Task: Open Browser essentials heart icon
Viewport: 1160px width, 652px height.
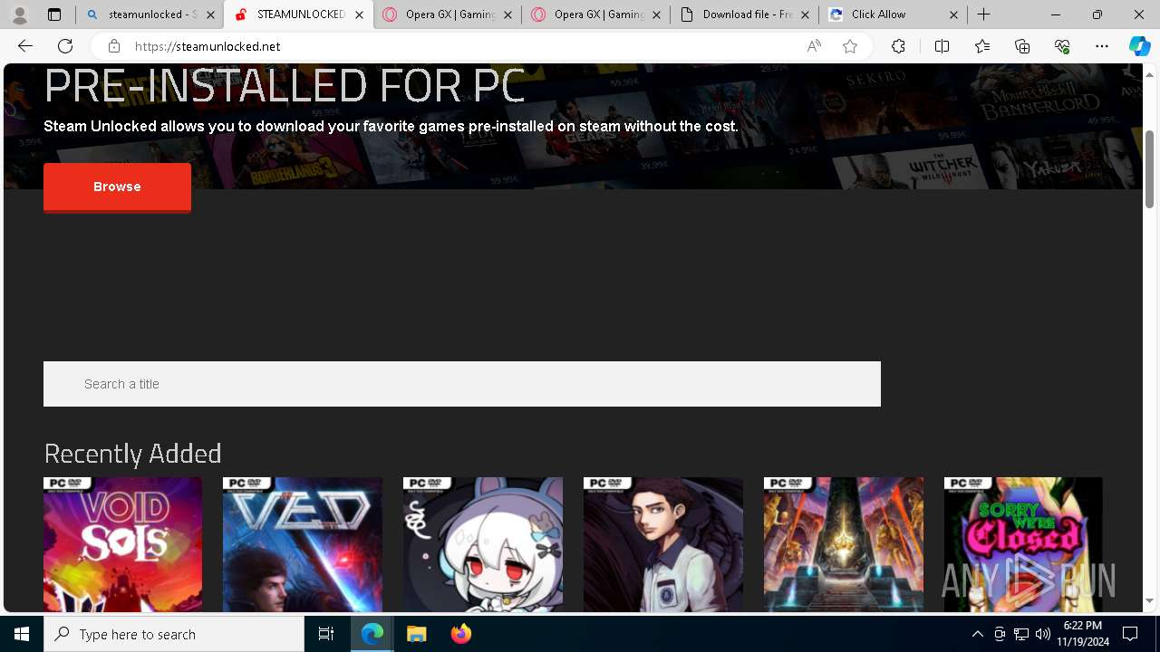Action: pyautogui.click(x=1062, y=46)
